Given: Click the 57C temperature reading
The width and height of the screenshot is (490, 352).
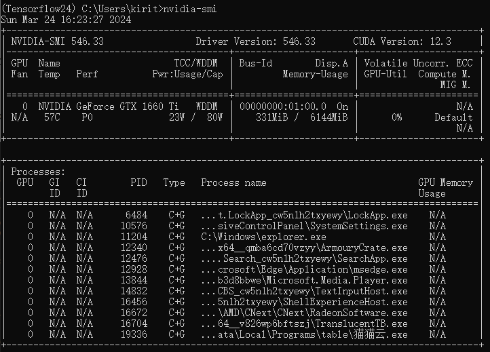Looking at the screenshot, I should tap(52, 117).
